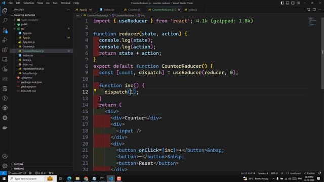The height and width of the screenshot is (182, 324).
Task: Toggle primary side bar visibility
Action: click(x=282, y=3)
